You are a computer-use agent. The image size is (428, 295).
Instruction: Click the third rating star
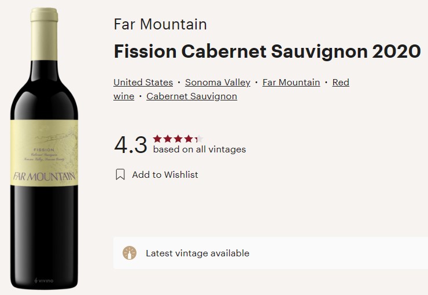(178, 139)
